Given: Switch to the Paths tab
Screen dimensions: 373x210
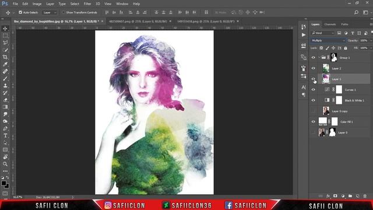Looking at the screenshot, I should [x=344, y=24].
